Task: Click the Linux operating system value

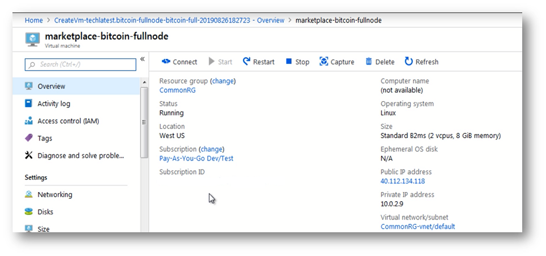Action: (388, 113)
